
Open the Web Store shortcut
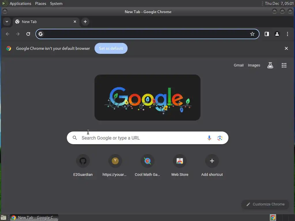(180, 166)
